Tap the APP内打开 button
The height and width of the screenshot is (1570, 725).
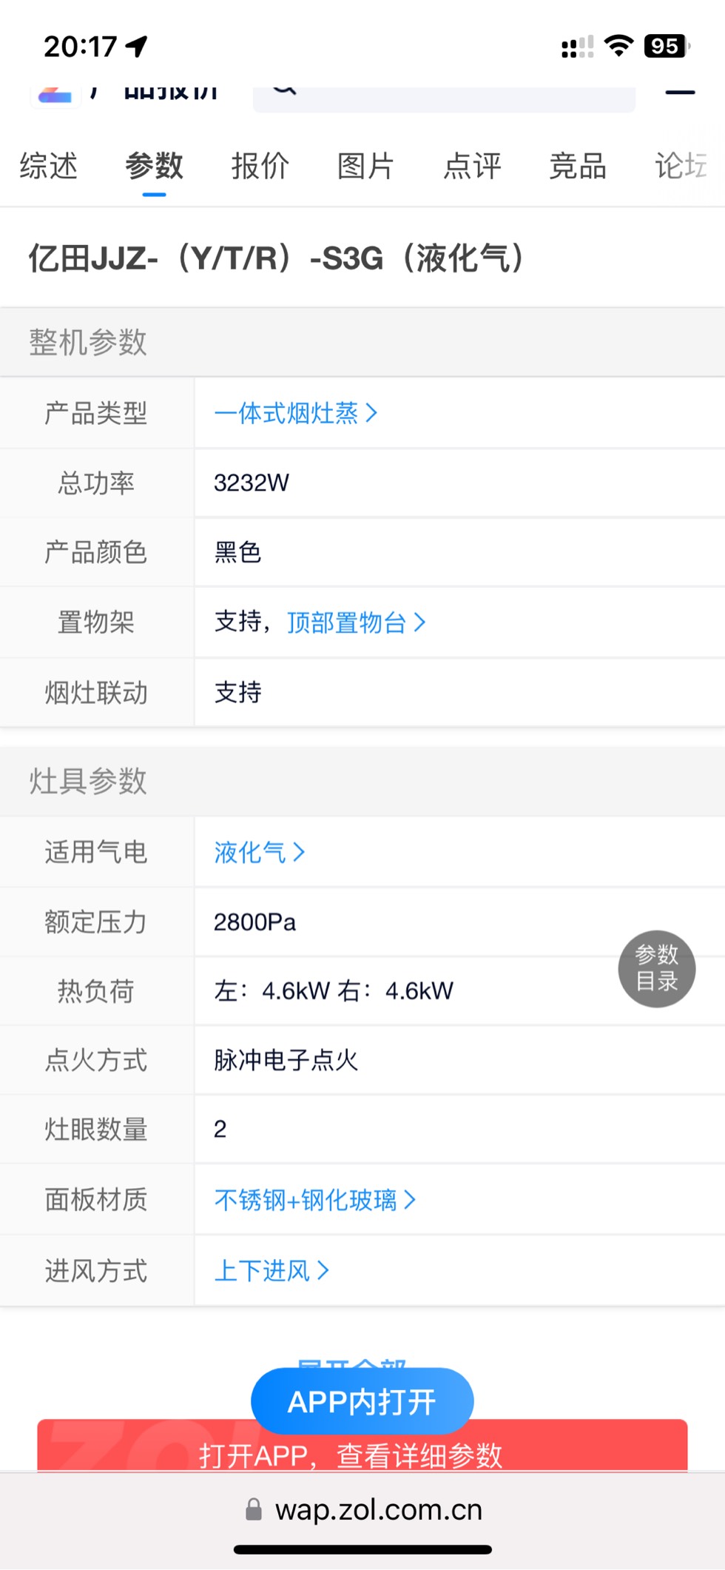click(x=362, y=1401)
